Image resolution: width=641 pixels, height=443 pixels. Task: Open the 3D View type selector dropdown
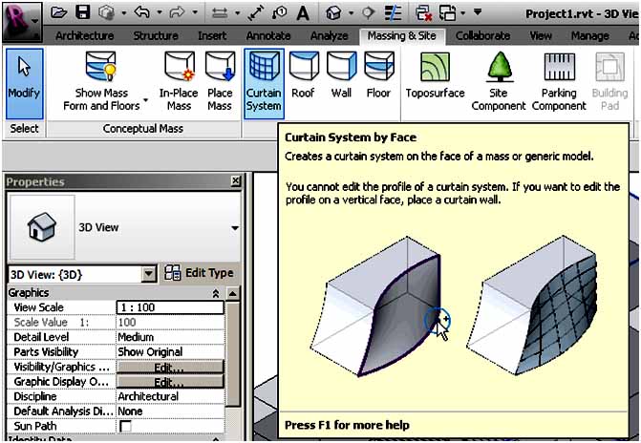[234, 229]
